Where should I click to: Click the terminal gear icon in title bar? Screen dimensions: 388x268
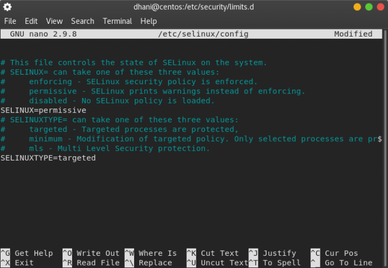tap(7, 7)
